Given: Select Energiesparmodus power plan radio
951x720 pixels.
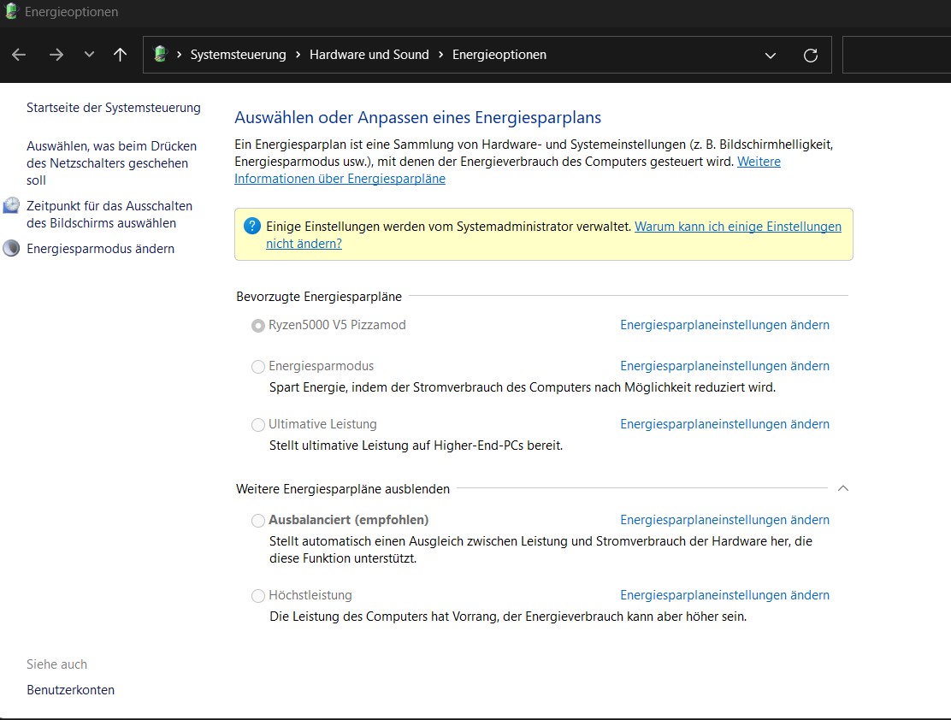Looking at the screenshot, I should point(257,366).
